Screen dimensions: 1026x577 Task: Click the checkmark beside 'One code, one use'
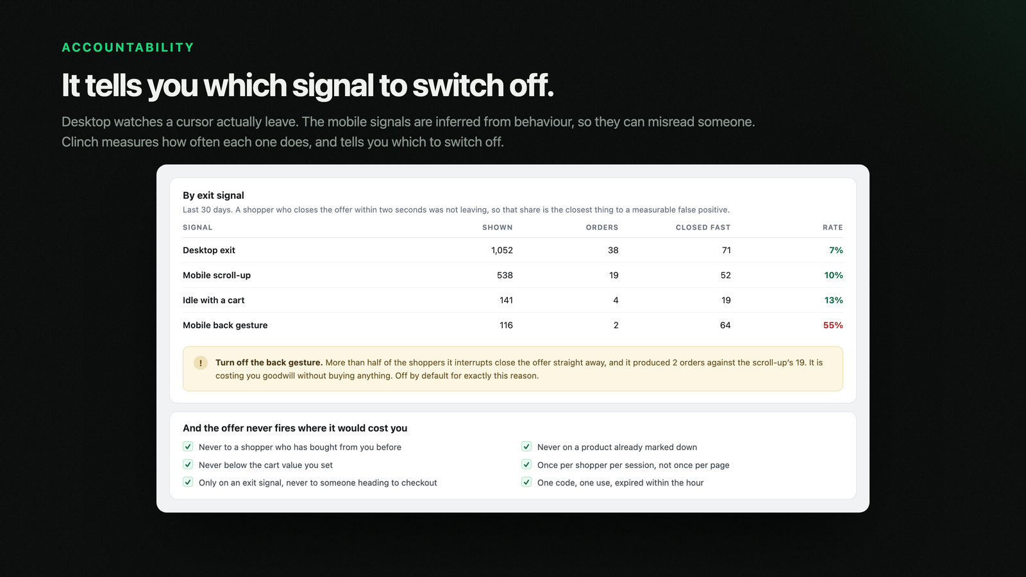(x=526, y=482)
